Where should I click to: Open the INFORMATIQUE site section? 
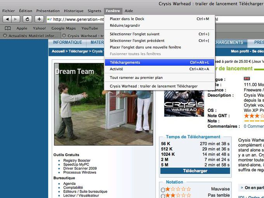[x=68, y=42]
